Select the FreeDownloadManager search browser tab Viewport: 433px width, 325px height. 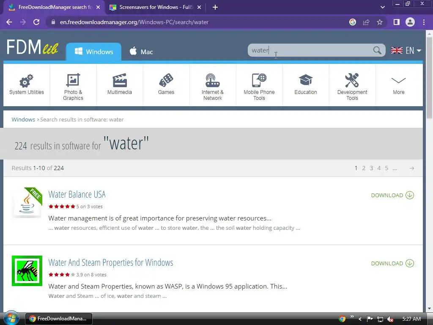pyautogui.click(x=54, y=7)
